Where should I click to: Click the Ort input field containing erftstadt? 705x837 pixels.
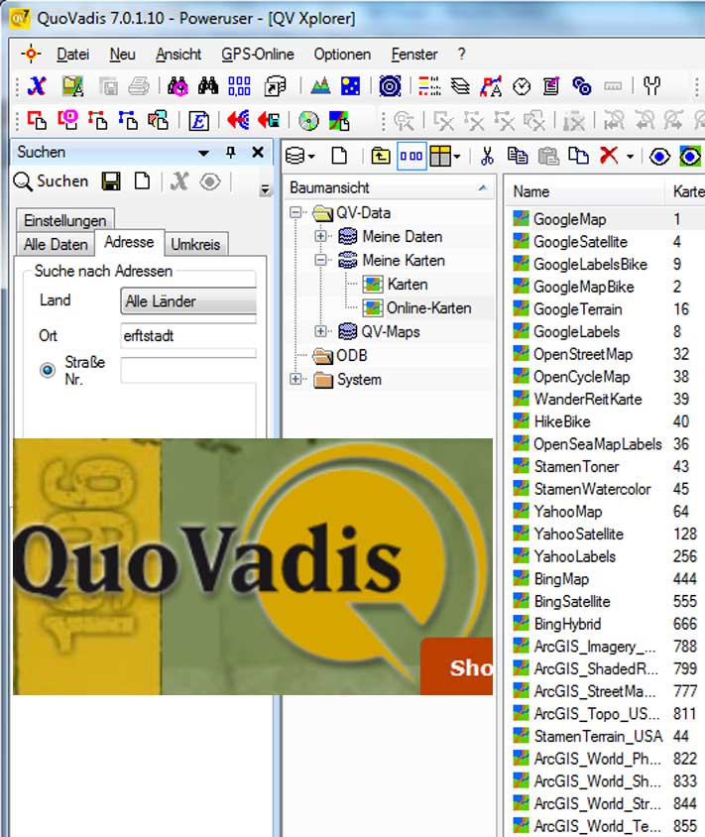(x=188, y=336)
